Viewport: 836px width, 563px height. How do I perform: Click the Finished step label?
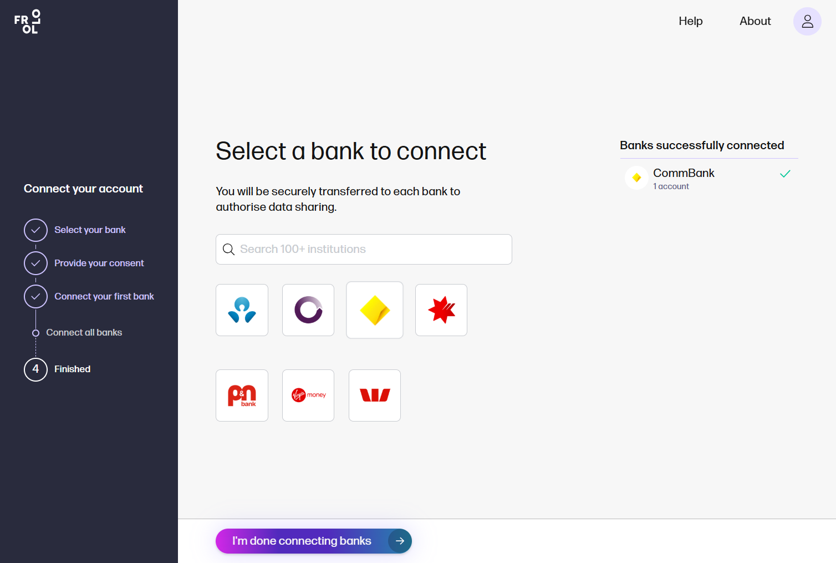coord(72,369)
